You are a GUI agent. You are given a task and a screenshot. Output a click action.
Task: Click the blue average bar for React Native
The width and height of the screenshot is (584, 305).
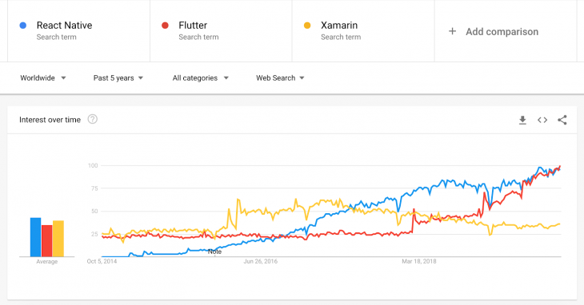pos(35,237)
